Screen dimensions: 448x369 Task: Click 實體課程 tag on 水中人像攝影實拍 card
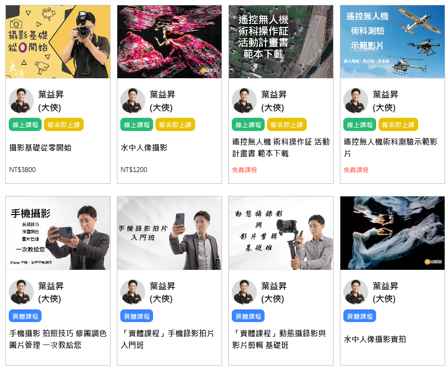click(359, 316)
